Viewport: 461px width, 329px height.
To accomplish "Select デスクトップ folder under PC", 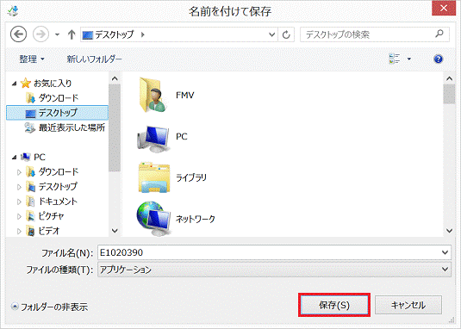I will 52,187.
